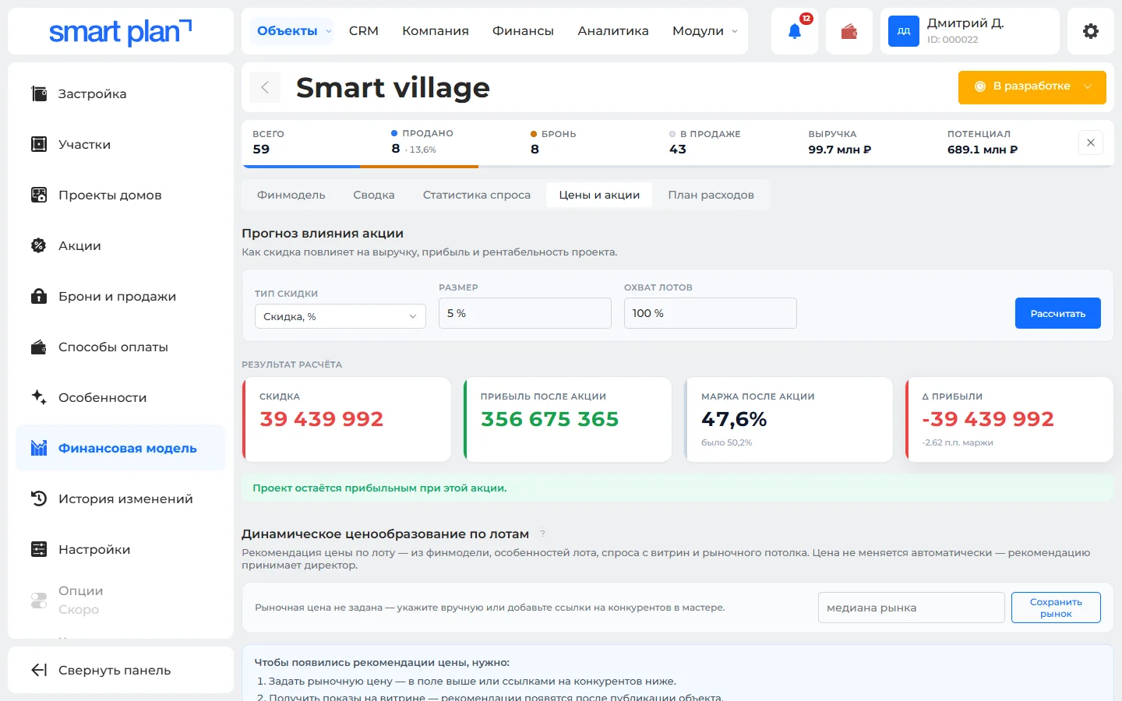This screenshot has width=1122, height=701.
Task: Open the Финансы menu item
Action: pyautogui.click(x=523, y=31)
